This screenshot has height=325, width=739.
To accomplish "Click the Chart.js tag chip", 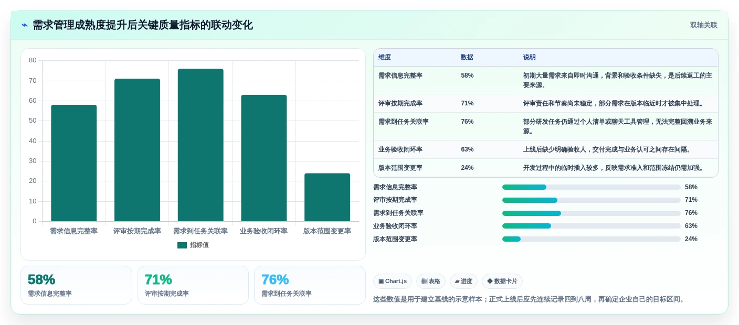I will pyautogui.click(x=393, y=281).
